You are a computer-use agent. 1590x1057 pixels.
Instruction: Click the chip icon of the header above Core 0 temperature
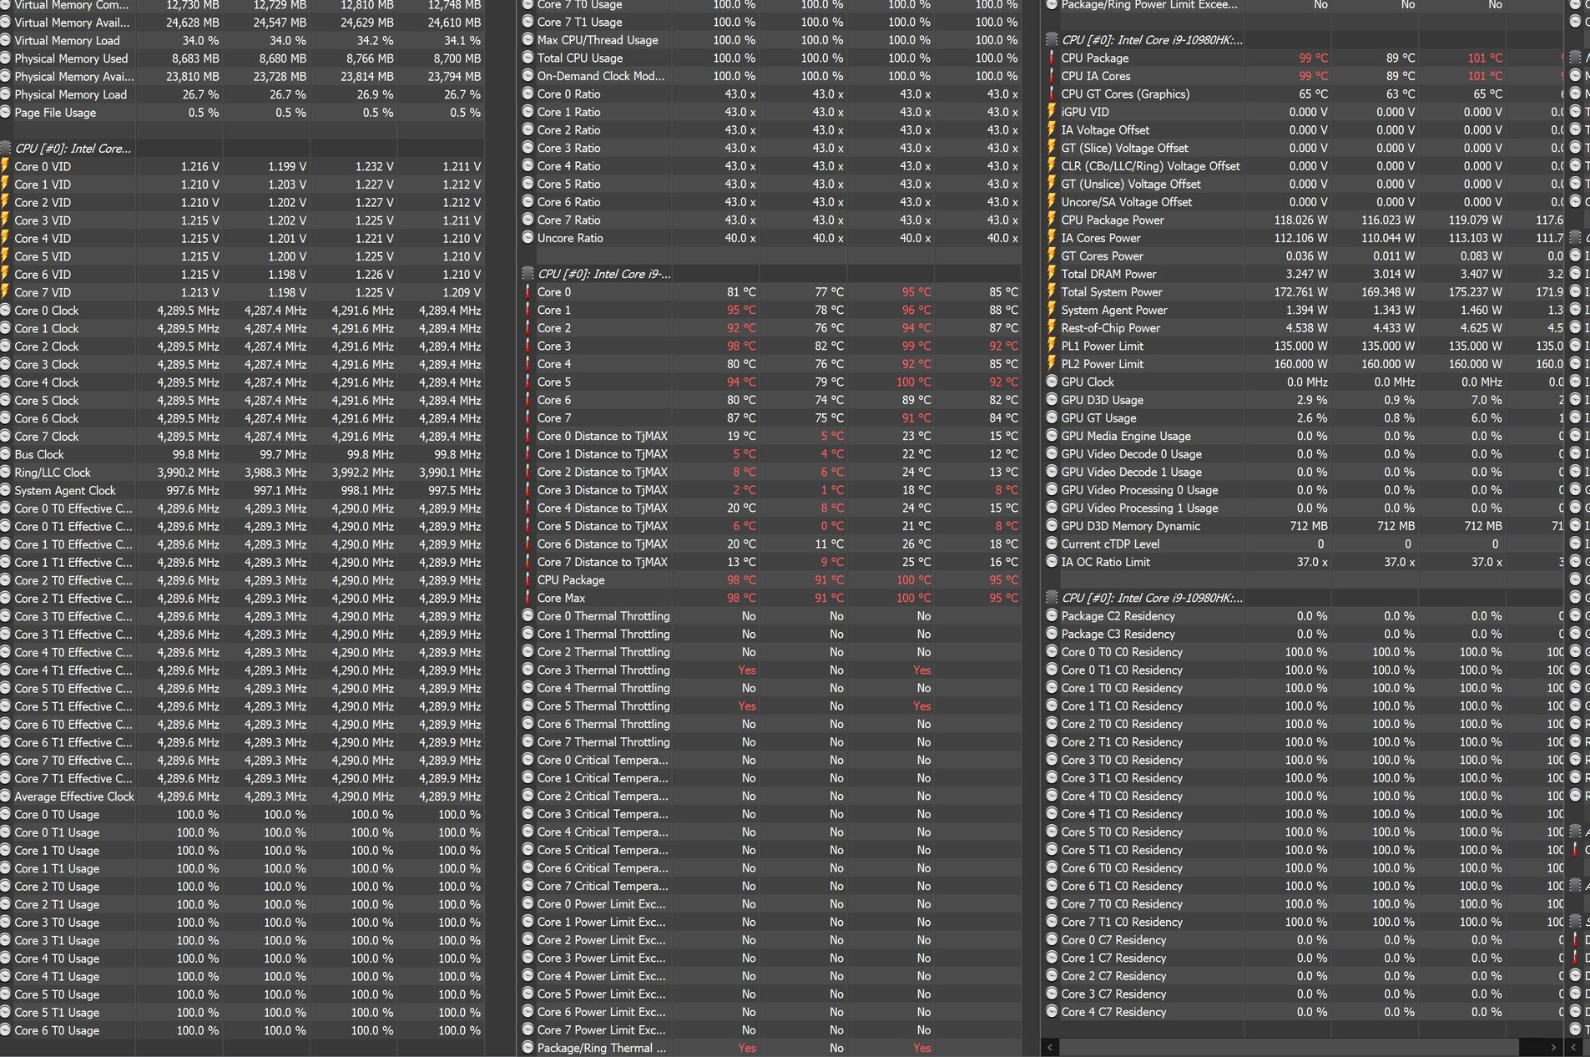coord(527,274)
